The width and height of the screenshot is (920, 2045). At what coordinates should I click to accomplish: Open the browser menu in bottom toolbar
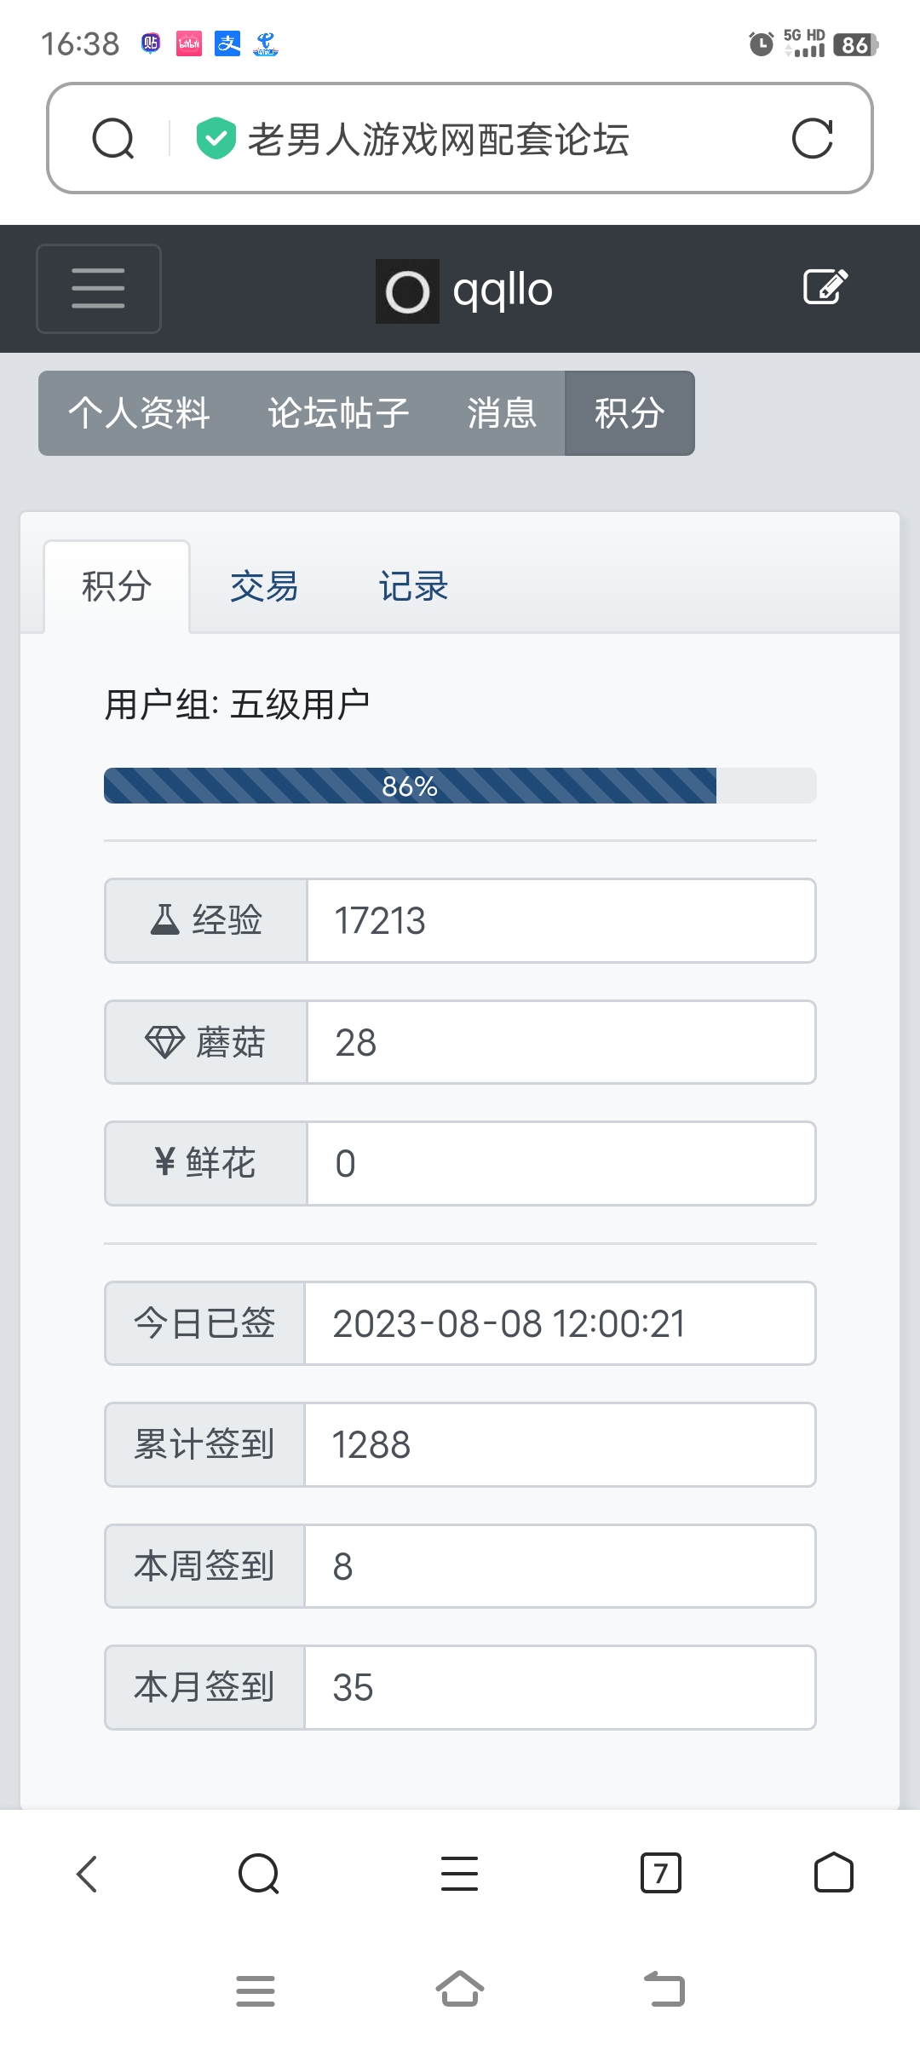[x=459, y=1874]
